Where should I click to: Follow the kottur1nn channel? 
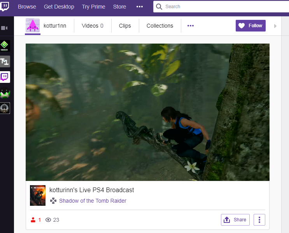(x=250, y=26)
